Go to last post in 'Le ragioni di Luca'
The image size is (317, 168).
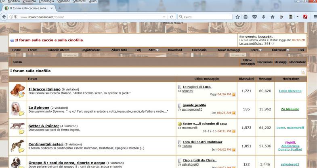233,94
